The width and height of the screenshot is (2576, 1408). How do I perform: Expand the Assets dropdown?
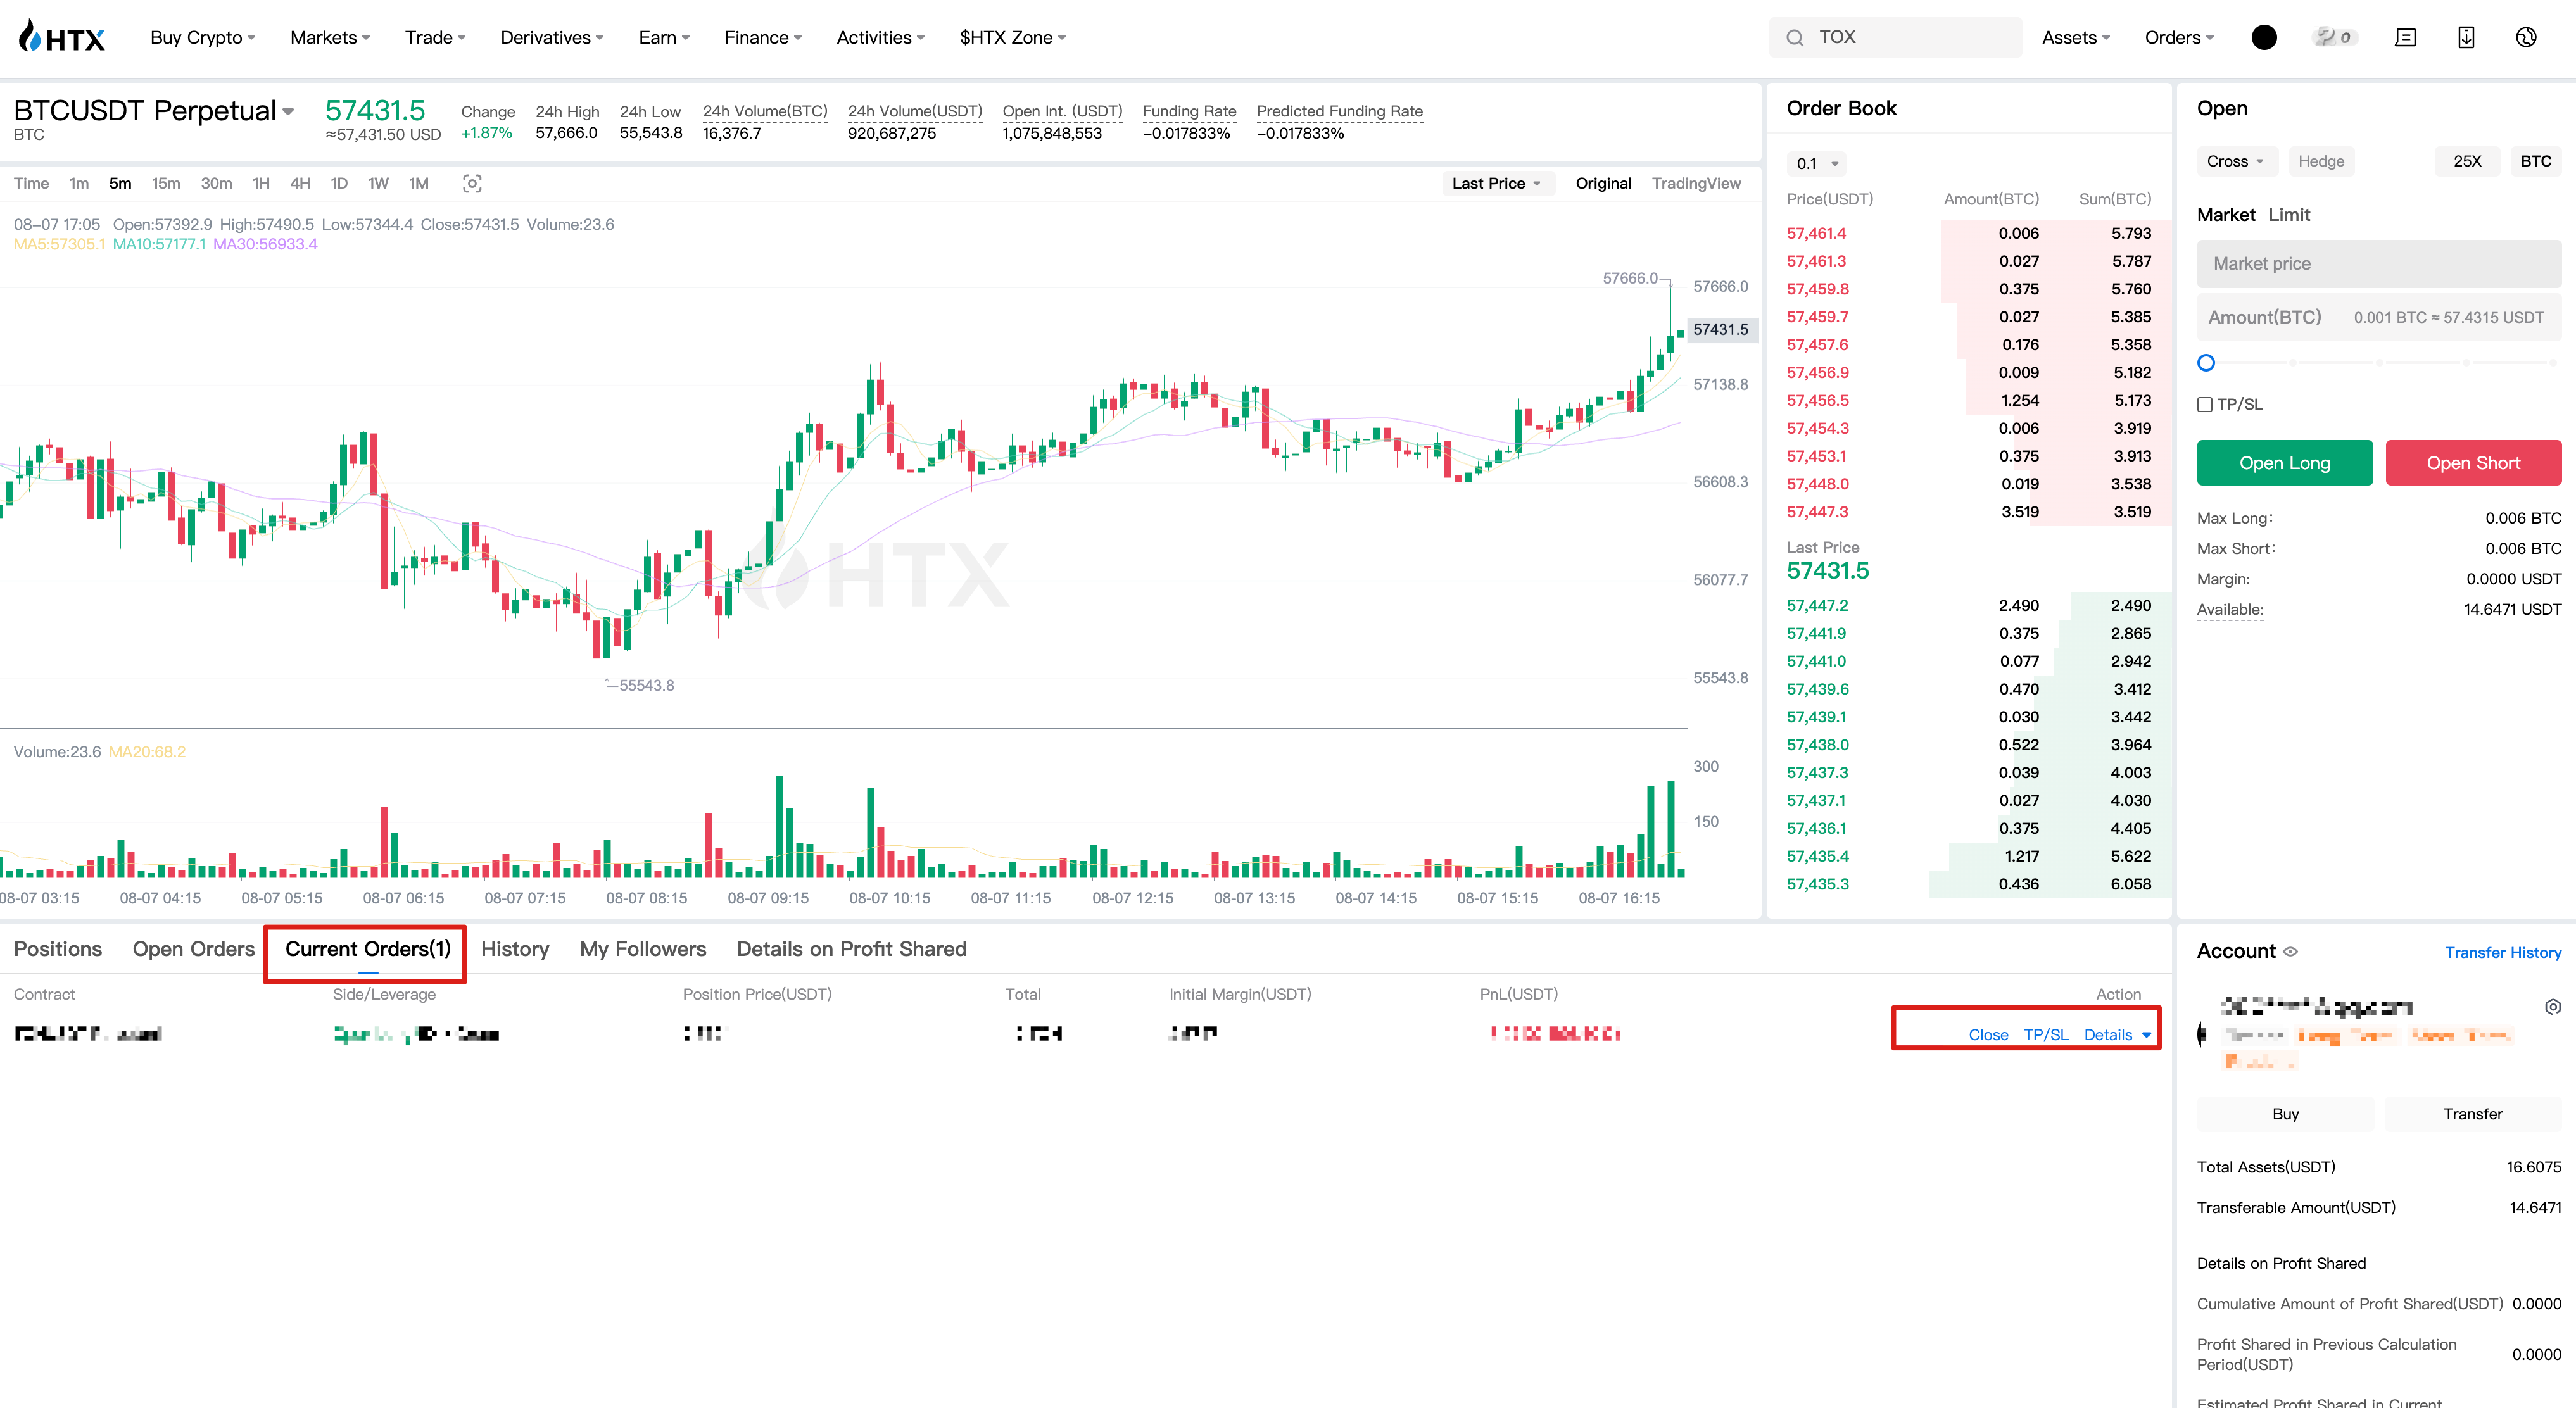pos(2076,37)
